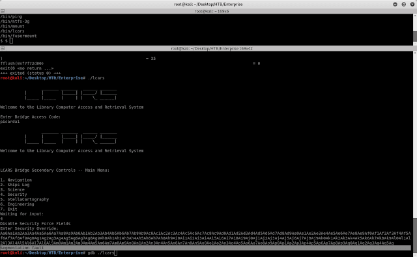Click the 'exit(0 <no return ...>' line
Viewport: 417px width, 257px height.
[27, 68]
